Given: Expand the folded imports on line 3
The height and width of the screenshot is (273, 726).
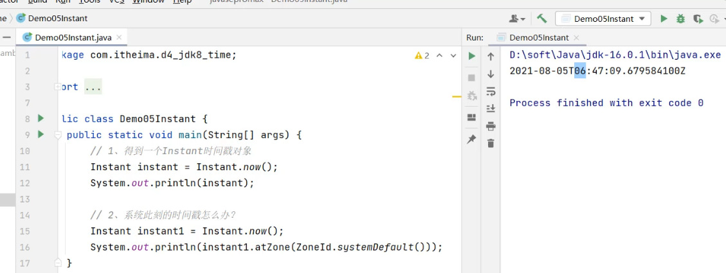Looking at the screenshot, I should (57, 87).
